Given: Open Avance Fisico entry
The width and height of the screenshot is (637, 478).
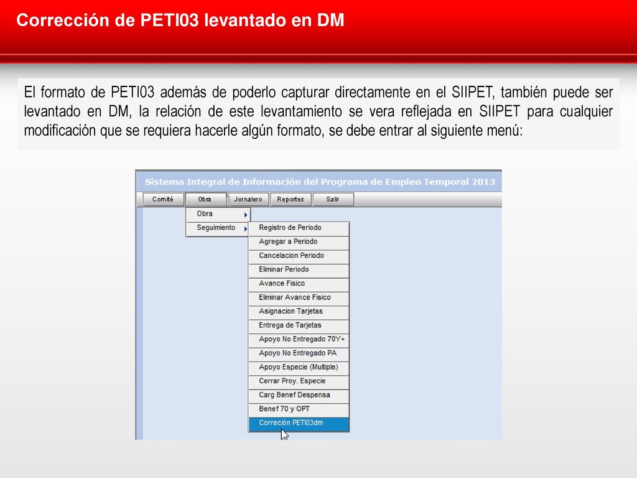Looking at the screenshot, I should pos(299,284).
